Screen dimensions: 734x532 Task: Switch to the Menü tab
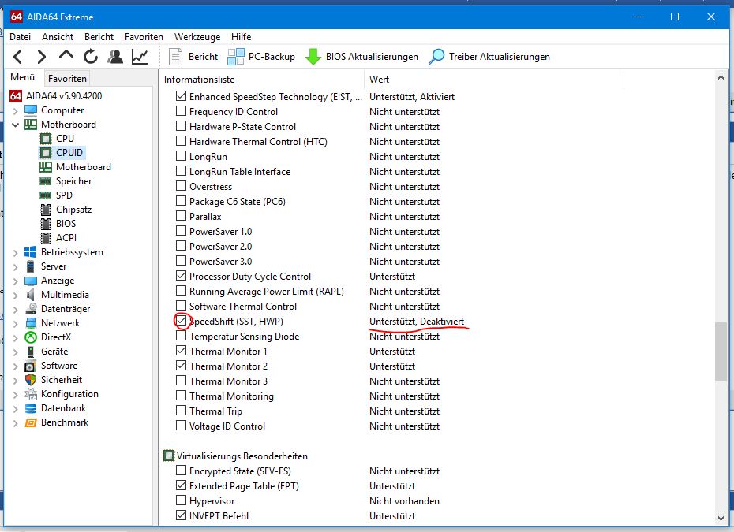click(x=23, y=77)
